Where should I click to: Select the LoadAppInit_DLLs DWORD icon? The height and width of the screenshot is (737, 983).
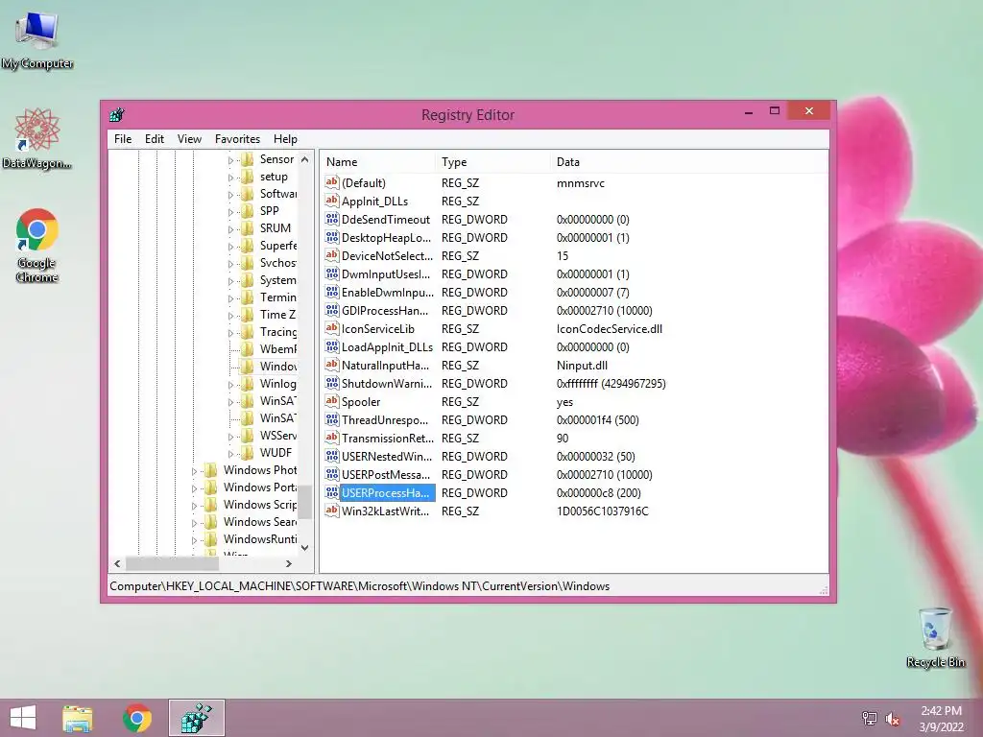pyautogui.click(x=331, y=345)
